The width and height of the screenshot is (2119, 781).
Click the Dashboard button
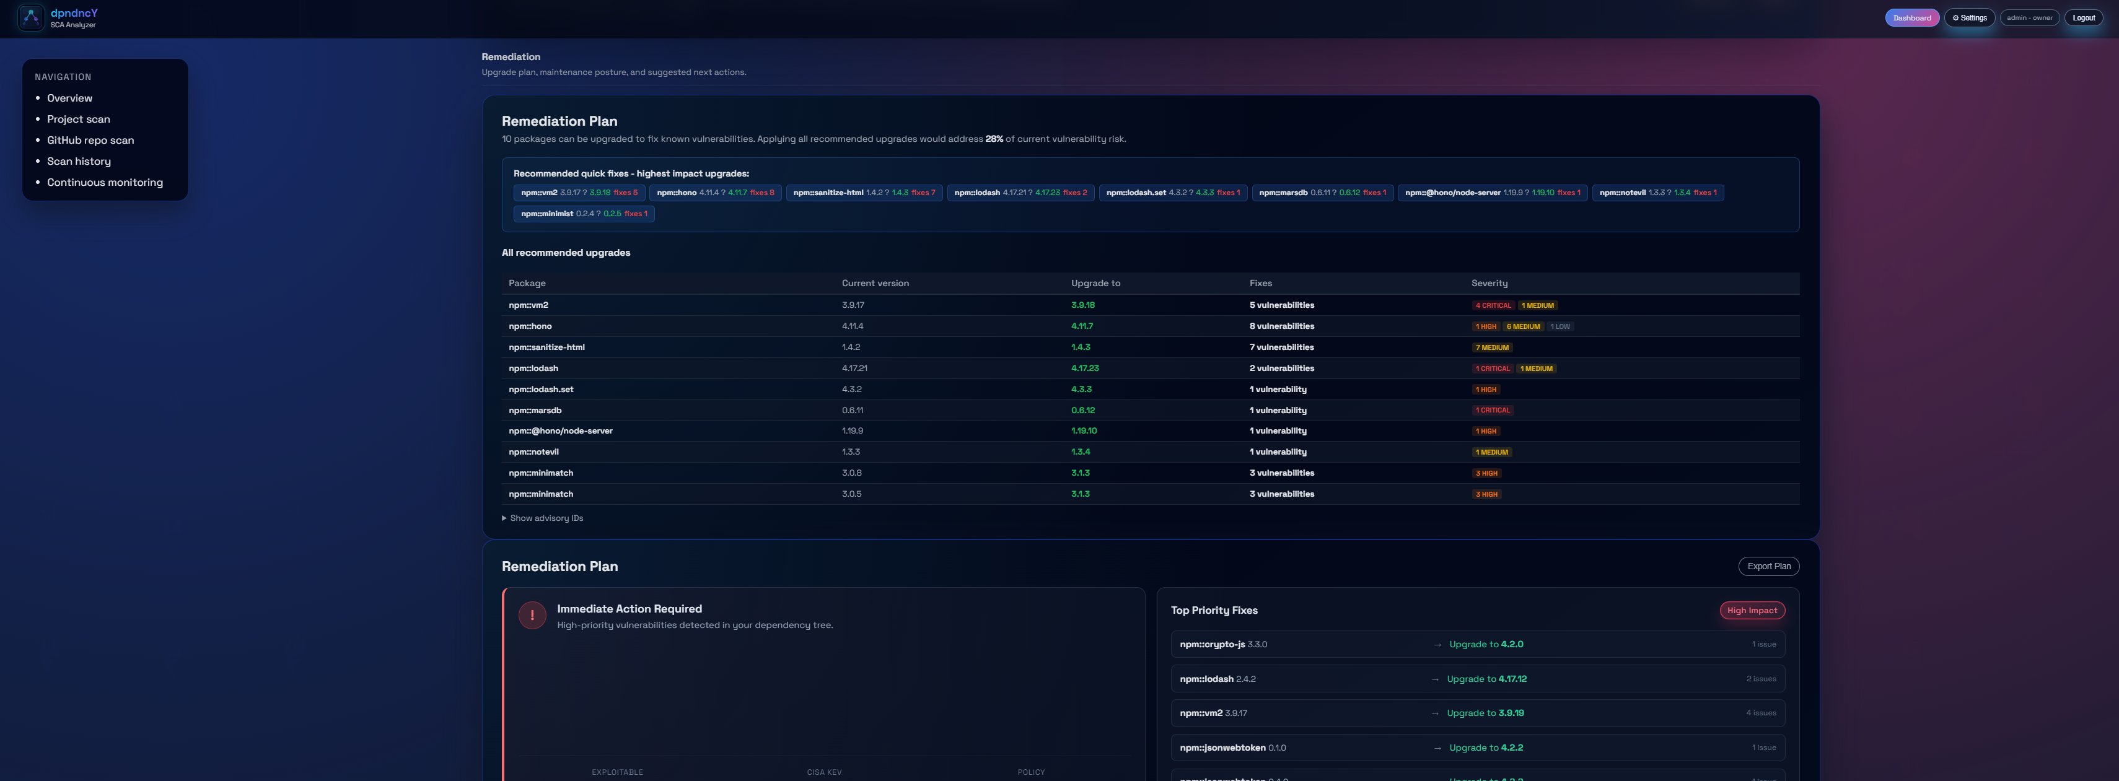[1911, 18]
